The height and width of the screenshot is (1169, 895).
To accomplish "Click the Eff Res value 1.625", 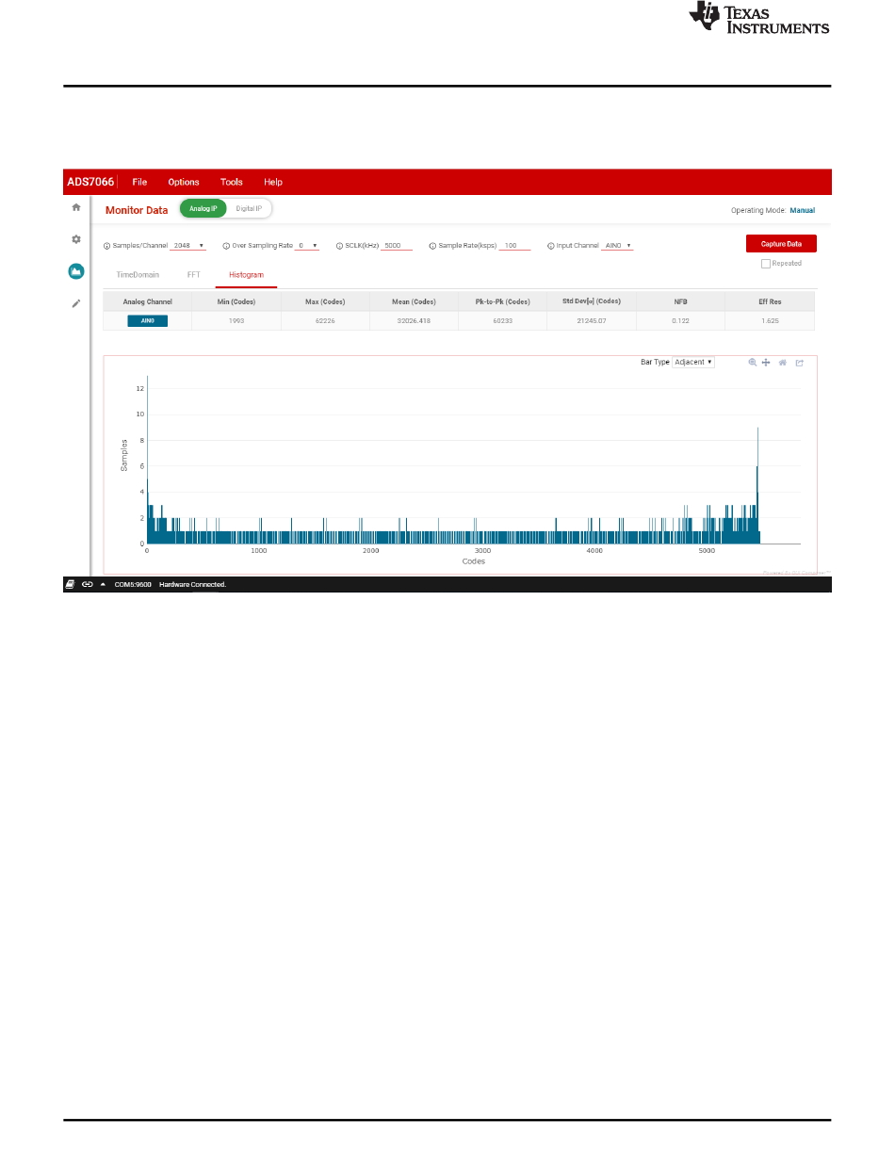I will click(770, 321).
